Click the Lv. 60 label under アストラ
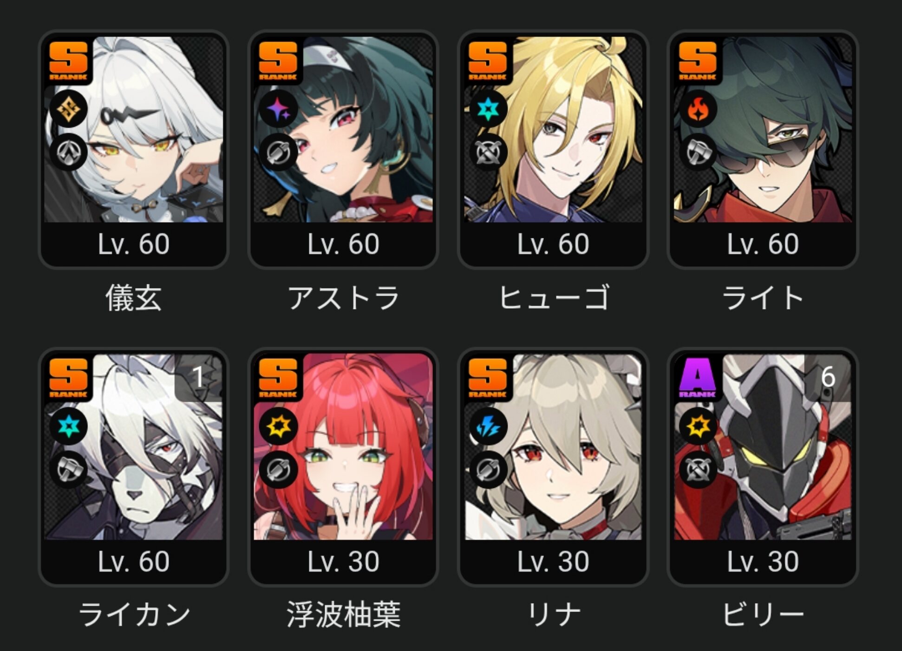Image resolution: width=902 pixels, height=651 pixels. point(344,244)
